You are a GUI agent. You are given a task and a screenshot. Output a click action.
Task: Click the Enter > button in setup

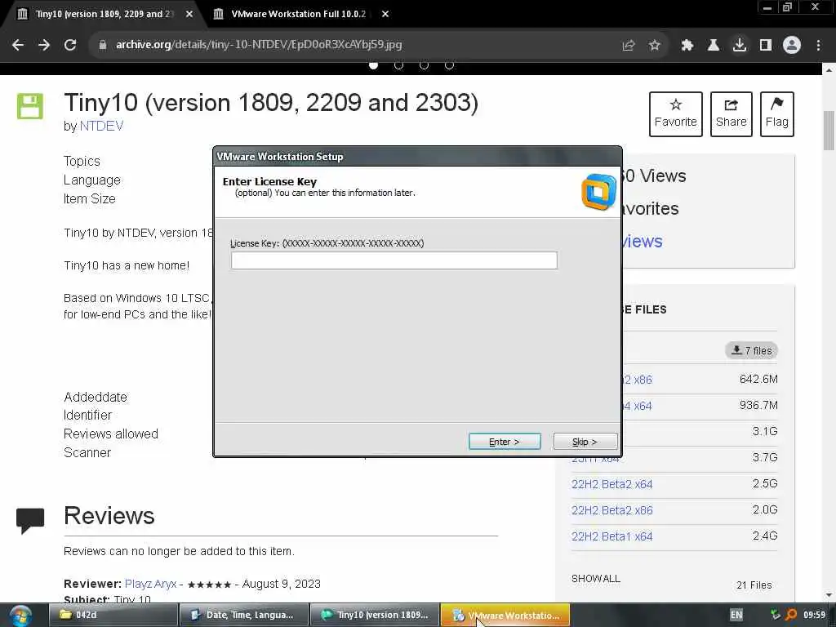[505, 442]
